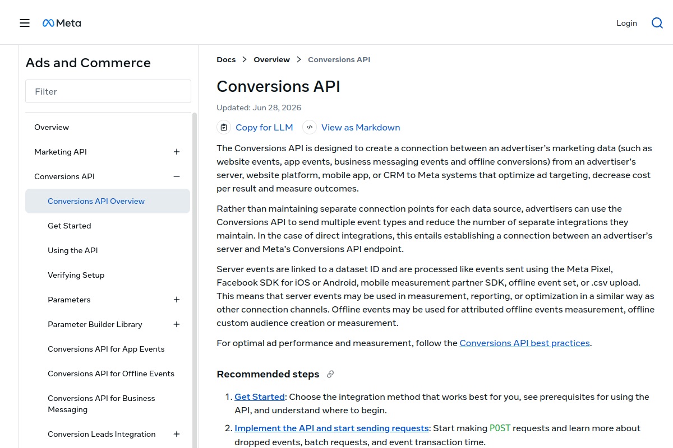
Task: Expand the Marketing API section
Action: click(x=177, y=152)
